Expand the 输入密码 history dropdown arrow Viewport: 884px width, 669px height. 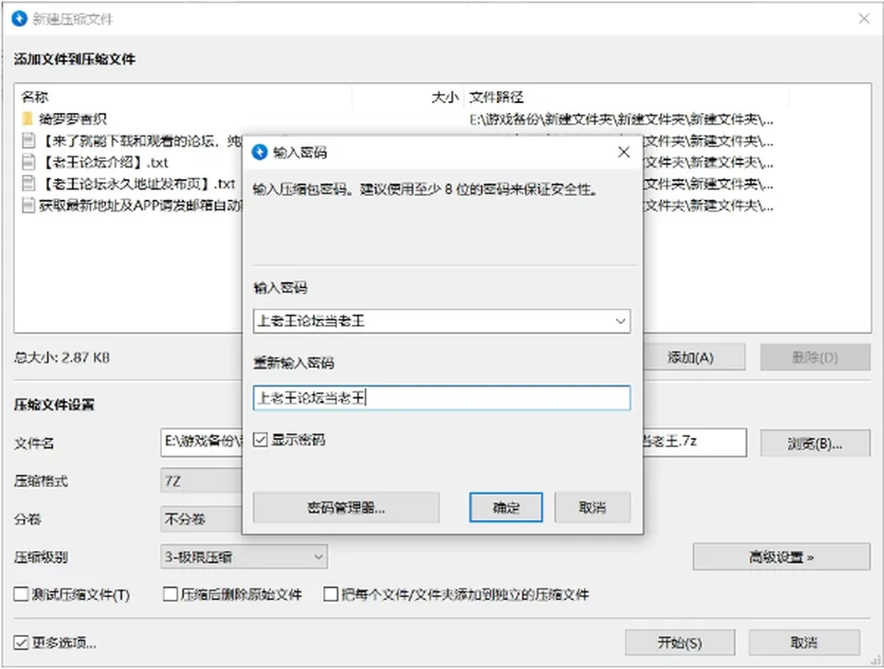(620, 321)
